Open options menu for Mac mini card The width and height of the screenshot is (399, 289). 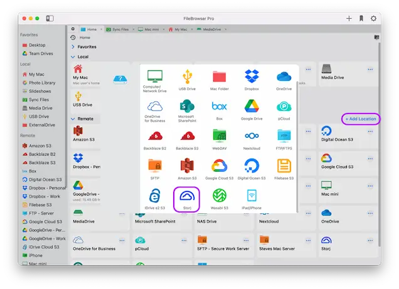(x=370, y=186)
